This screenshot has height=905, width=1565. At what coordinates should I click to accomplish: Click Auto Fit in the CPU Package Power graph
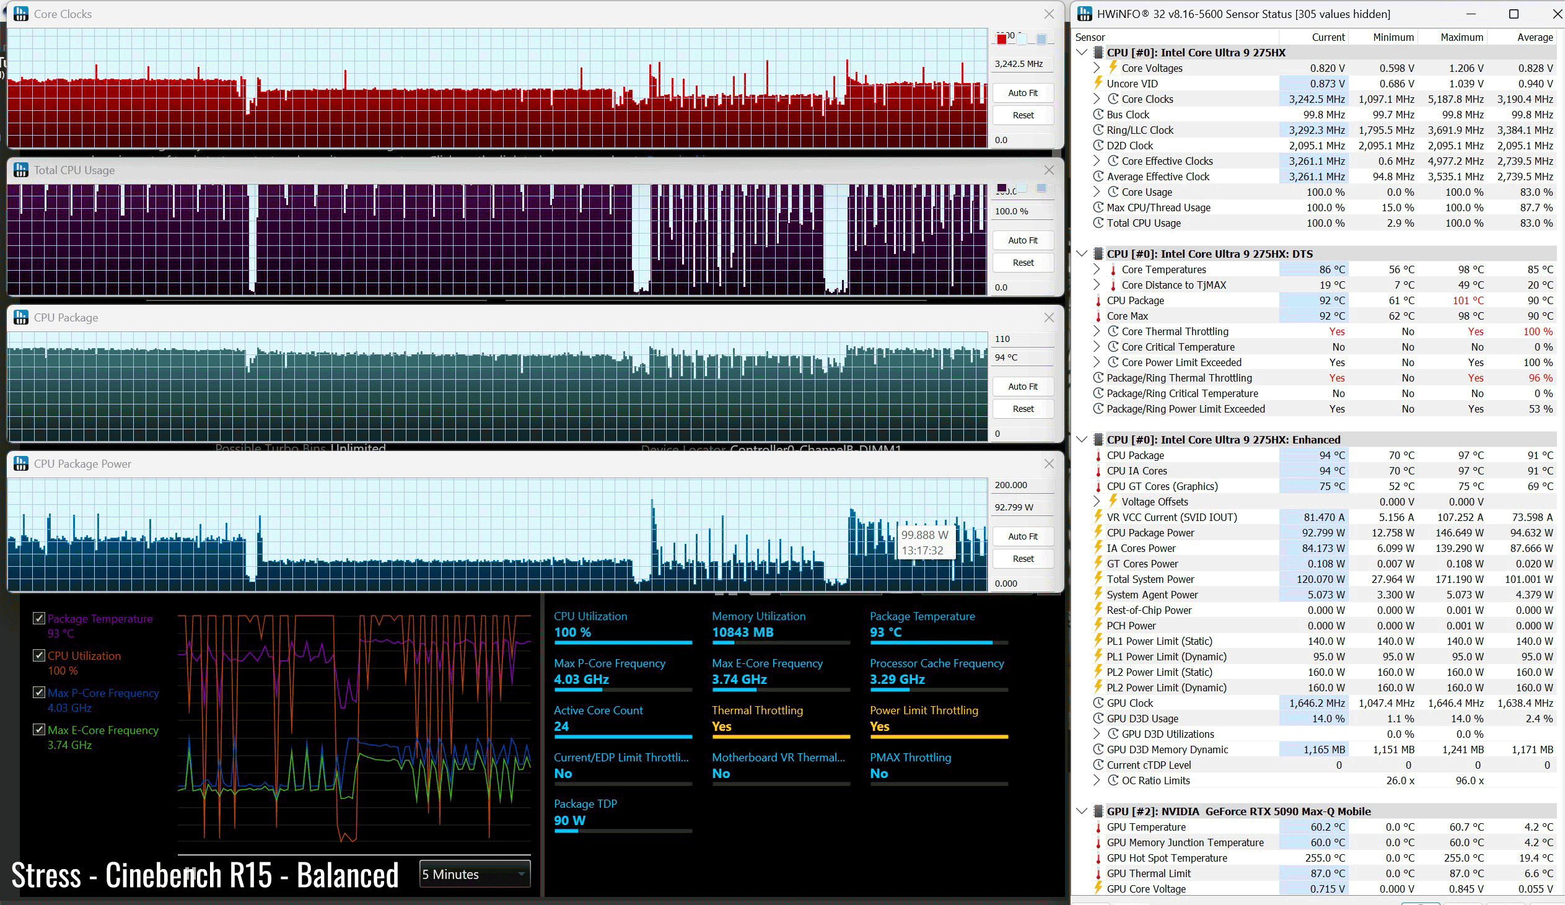click(x=1023, y=536)
